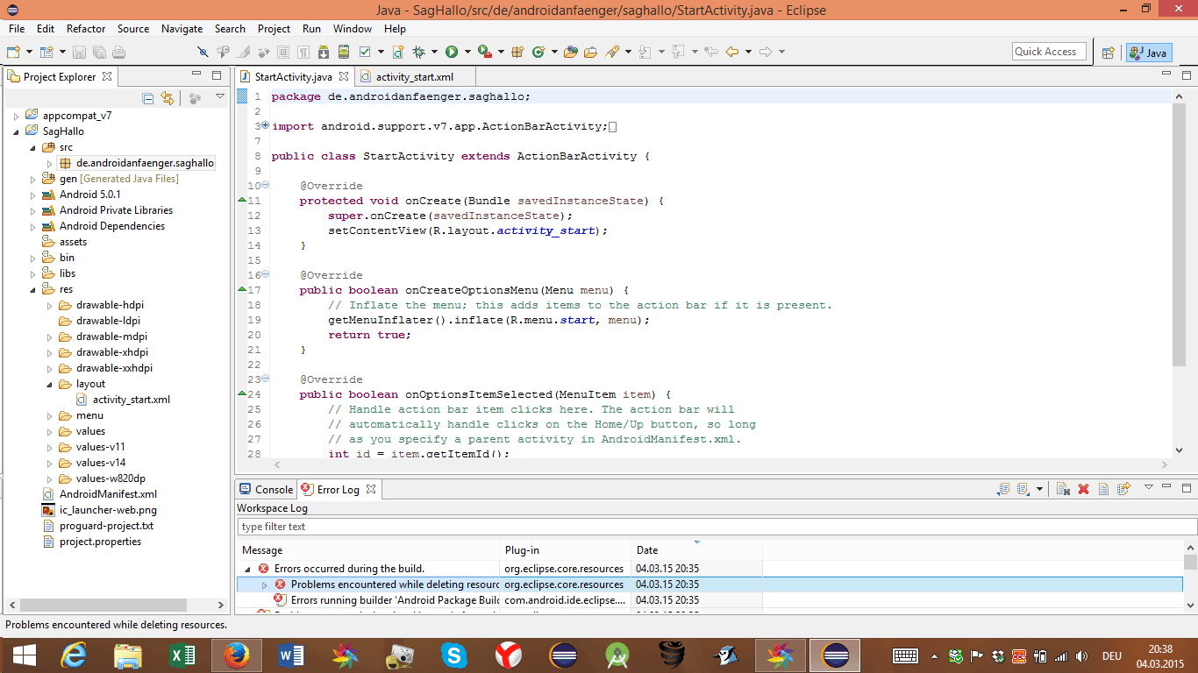The image size is (1198, 673).
Task: Click Export Log icon in Error Log
Action: coord(1003,489)
